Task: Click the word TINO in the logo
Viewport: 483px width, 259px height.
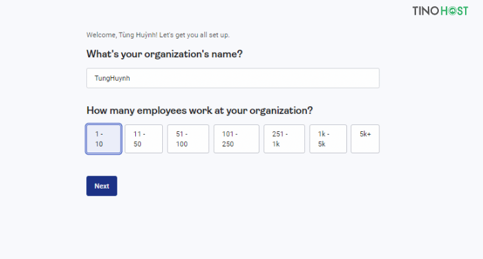Action: [x=426, y=11]
